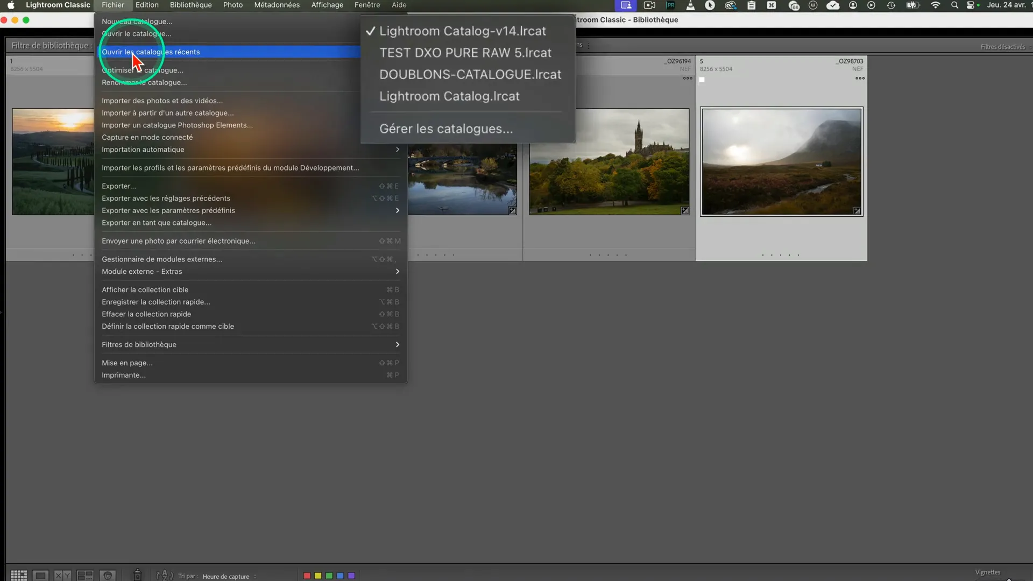Open the Fenêtre menu
Screen dimensions: 1033x581
tap(367, 5)
